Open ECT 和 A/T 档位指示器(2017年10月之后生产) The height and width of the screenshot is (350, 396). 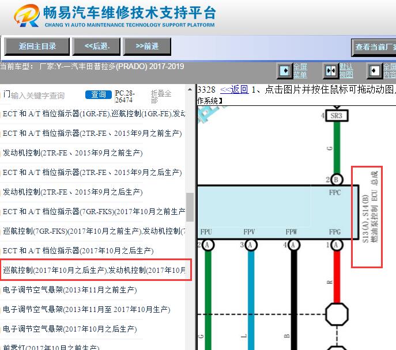(78, 250)
